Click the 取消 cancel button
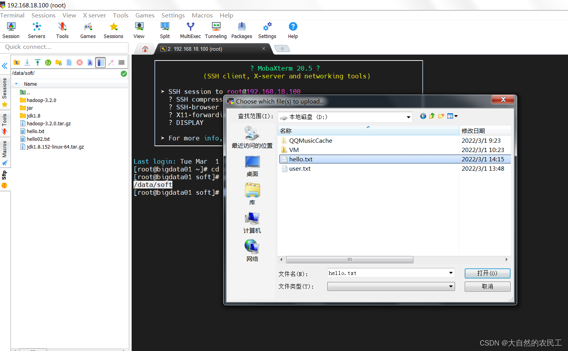Viewport: 568px width, 351px height. point(487,286)
